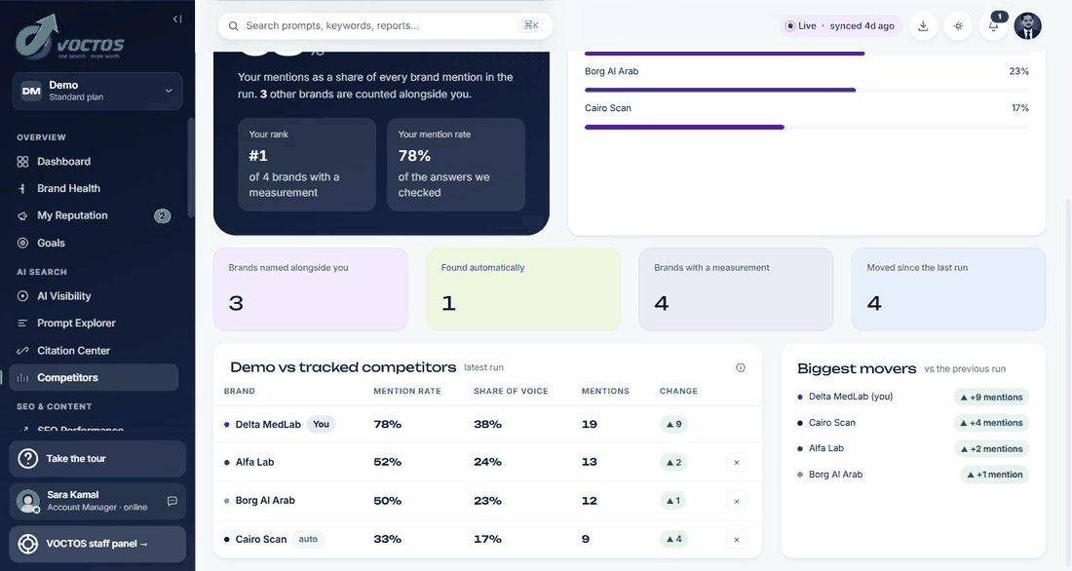Open the VOCTOS staff panel
The width and height of the screenshot is (1072, 571).
tap(97, 544)
